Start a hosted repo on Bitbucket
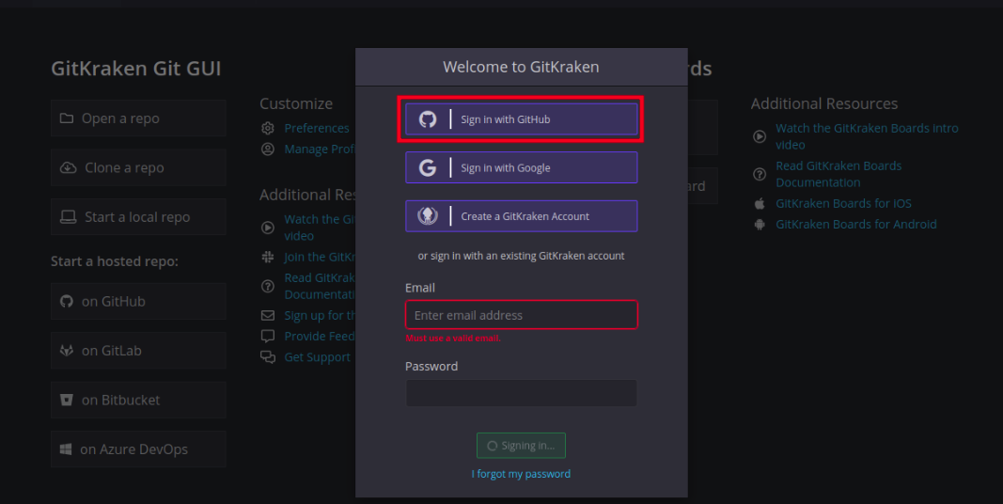The height and width of the screenshot is (504, 1003). pyautogui.click(x=138, y=400)
